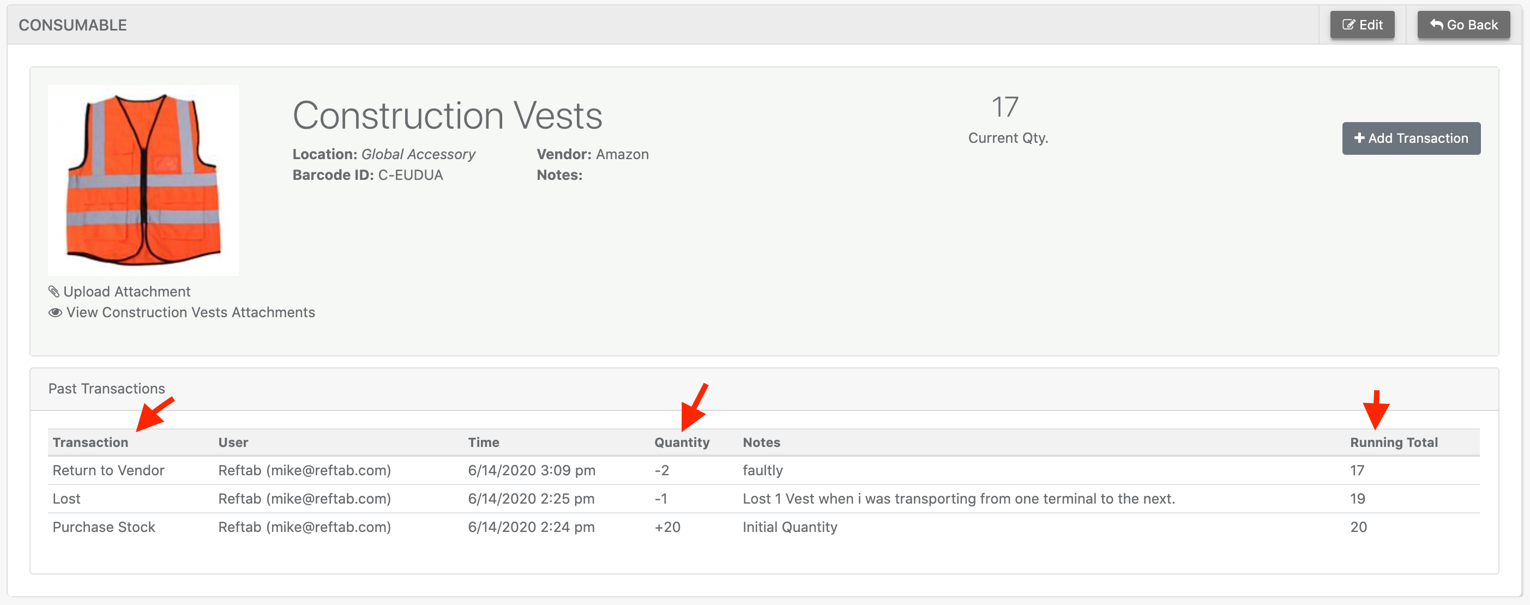Click the CONSUMABLE page heading
The height and width of the screenshot is (605, 1530).
point(73,25)
